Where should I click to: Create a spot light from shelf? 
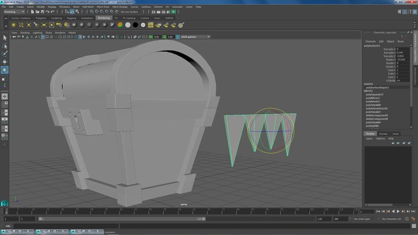(36, 25)
